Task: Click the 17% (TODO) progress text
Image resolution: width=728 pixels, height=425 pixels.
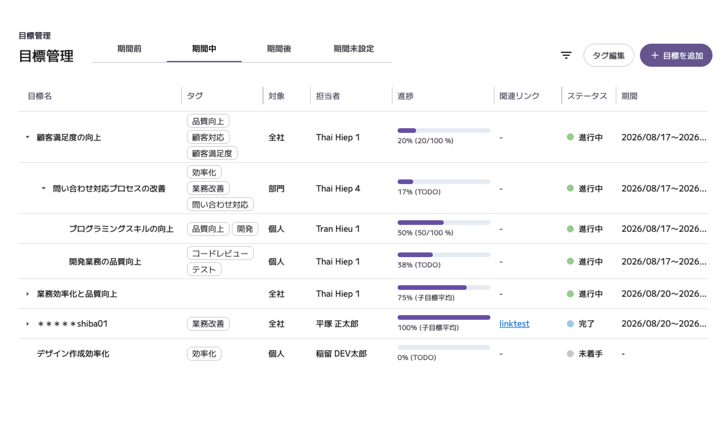Action: [419, 192]
